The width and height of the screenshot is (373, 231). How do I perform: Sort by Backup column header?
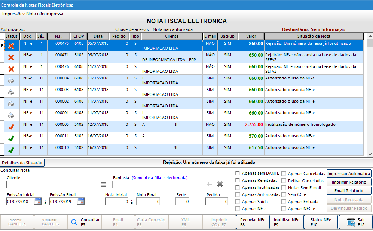(x=227, y=36)
